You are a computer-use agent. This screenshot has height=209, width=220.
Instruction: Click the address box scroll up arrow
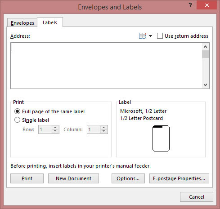pos(205,47)
